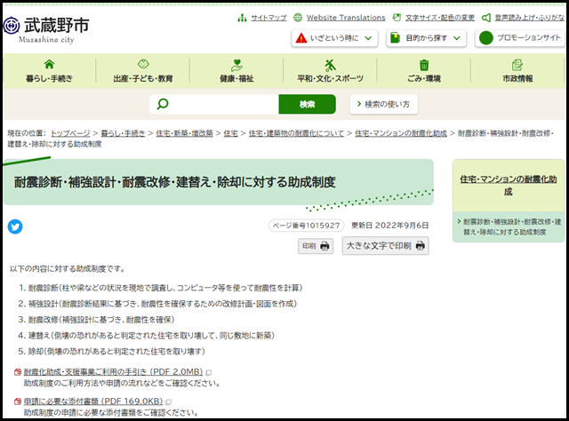Click green magnifier icon in search box
Viewport: 569px width, 421px height.
[163, 104]
